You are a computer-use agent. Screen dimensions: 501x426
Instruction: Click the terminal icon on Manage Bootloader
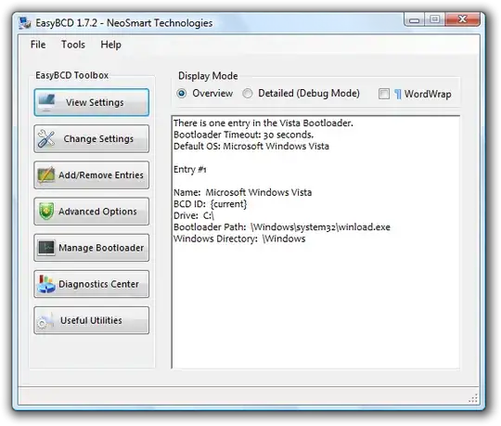(46, 248)
